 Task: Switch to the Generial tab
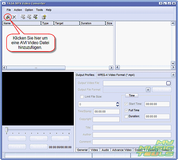tap(82, 150)
